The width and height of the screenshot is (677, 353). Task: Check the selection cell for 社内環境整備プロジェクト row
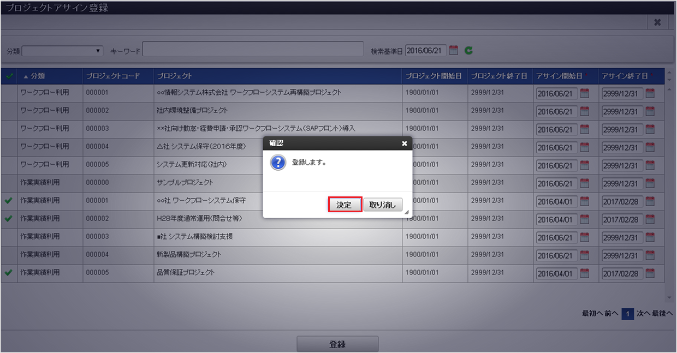click(9, 111)
